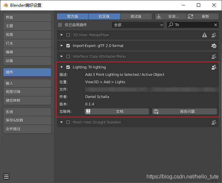Click the download icon beside 安装
This screenshot has height=183, width=222.
(159, 16)
